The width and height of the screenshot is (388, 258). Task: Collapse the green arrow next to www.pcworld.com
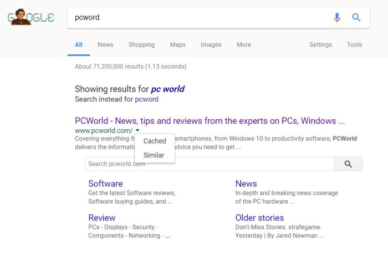point(137,130)
